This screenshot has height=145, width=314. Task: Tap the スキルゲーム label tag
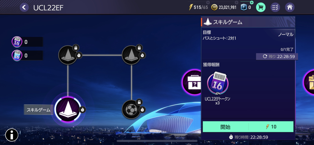coord(38,110)
